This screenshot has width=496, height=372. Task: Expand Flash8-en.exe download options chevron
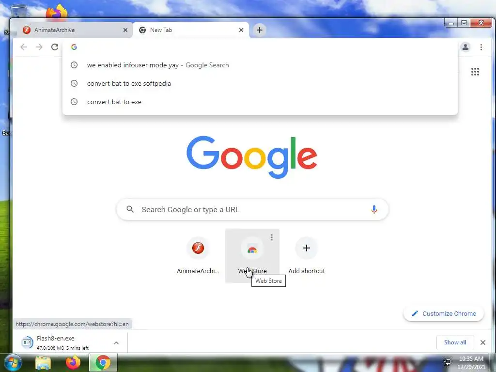(116, 343)
